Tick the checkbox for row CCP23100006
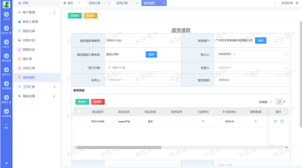This screenshot has width=302, height=168. click(79, 121)
